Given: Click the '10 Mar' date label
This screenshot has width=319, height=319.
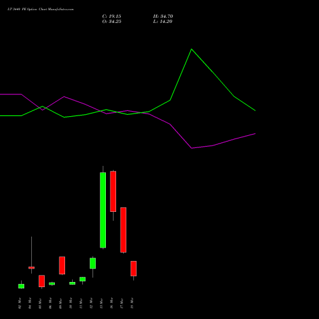Looking at the screenshot, I should (71, 303).
